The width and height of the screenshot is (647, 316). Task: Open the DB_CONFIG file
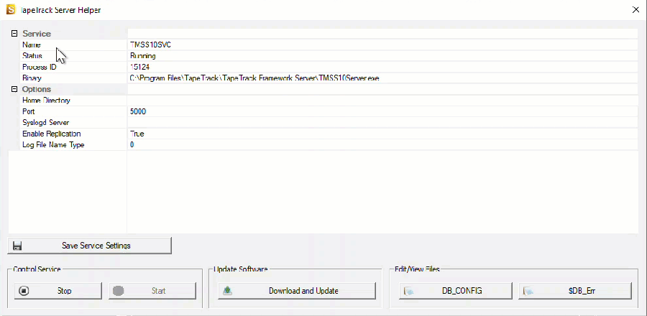pyautogui.click(x=456, y=291)
